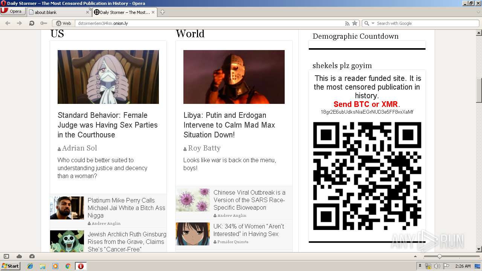Click the Bitcoin address text
Image resolution: width=482 pixels, height=271 pixels.
[367, 112]
